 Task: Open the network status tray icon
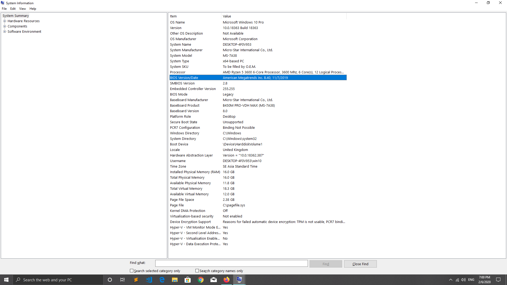click(x=457, y=280)
